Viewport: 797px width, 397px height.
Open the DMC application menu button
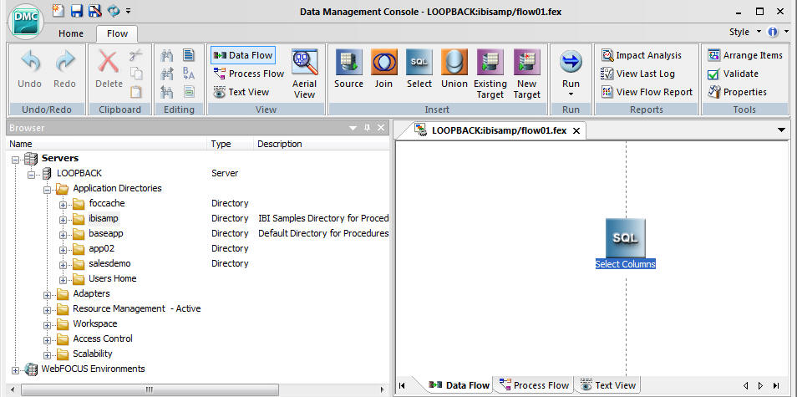(27, 22)
